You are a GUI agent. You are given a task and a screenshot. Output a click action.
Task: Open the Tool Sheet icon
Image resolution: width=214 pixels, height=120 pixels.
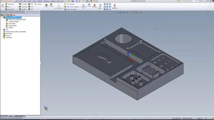(x=100, y=5)
